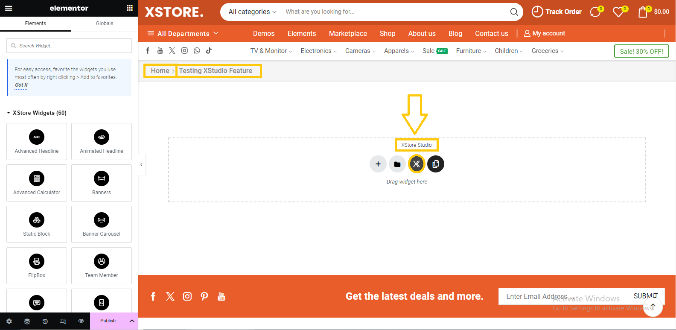Expand the All Departments menu
This screenshot has width=676, height=330.
pos(183,33)
